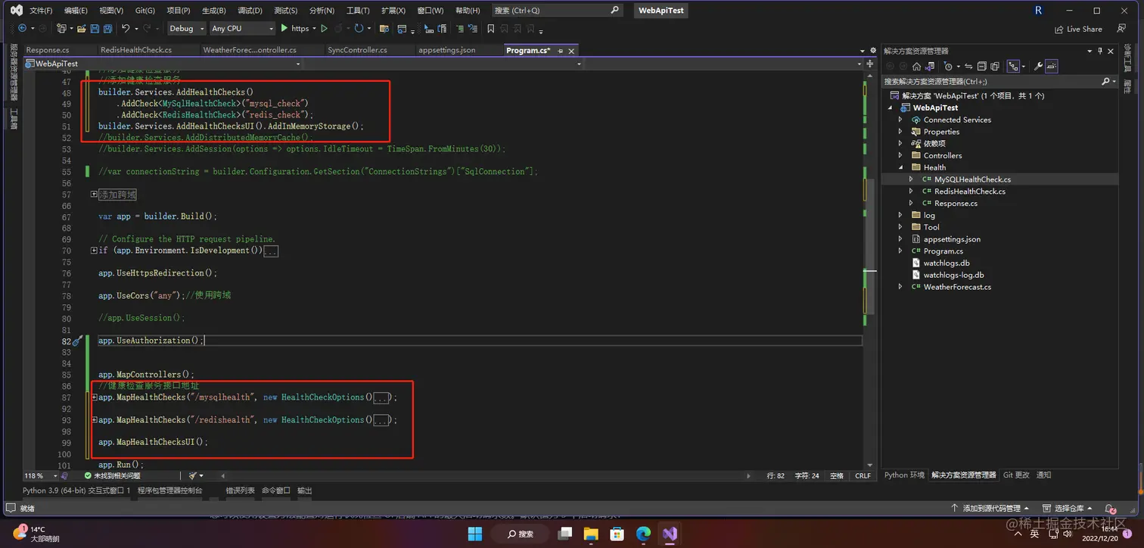Open the 错误列表 bottom tab
Viewport: 1144px width, 548px height.
[240, 490]
